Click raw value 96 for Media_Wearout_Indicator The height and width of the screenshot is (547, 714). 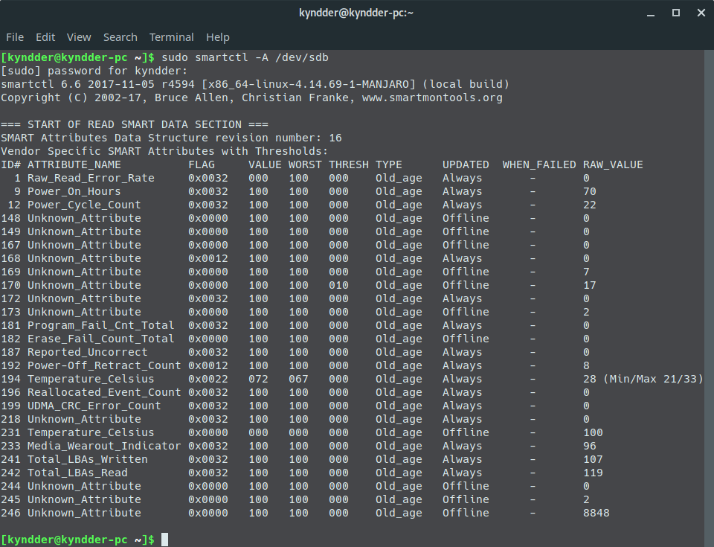coord(590,446)
